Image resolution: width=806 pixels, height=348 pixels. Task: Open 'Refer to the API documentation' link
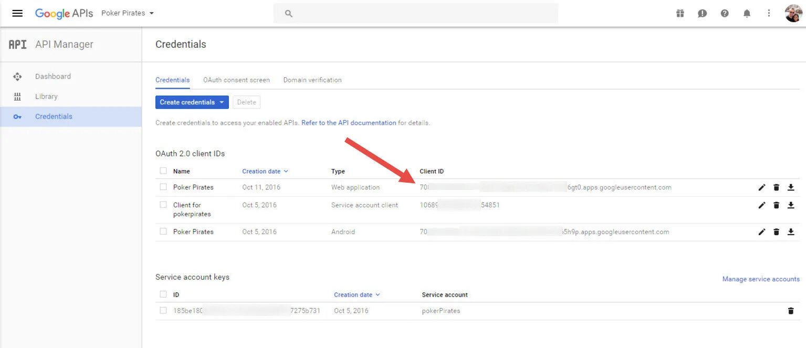click(349, 123)
